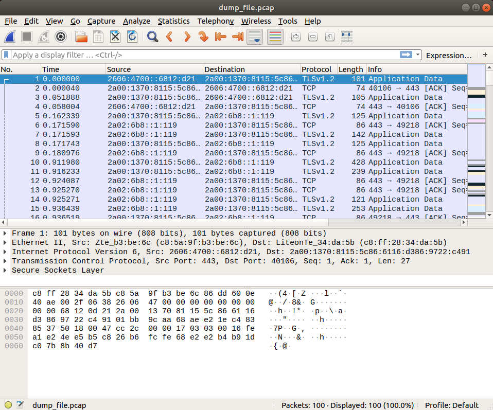
Task: Click the restart capture icon
Action: pyautogui.click(x=44, y=37)
